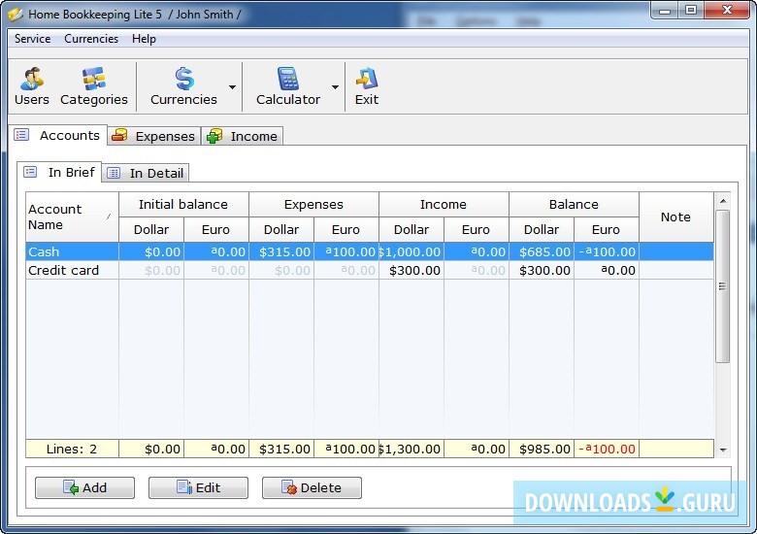Click the In Detail tab's icon
Screen dimensions: 757x534
click(114, 173)
